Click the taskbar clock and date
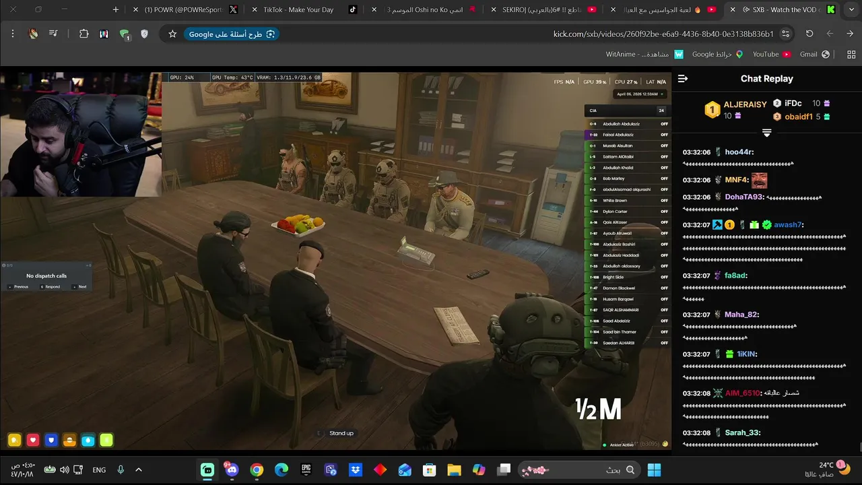The image size is (862, 485). coord(22,470)
